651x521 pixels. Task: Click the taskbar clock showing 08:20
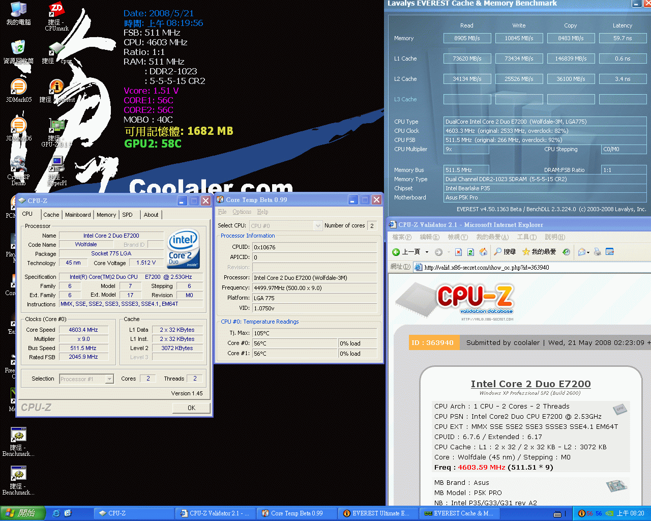point(630,513)
